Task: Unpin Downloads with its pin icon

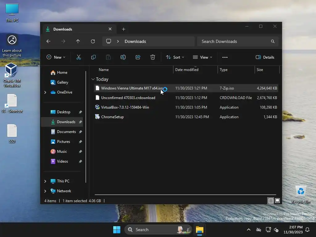Action: click(81, 122)
